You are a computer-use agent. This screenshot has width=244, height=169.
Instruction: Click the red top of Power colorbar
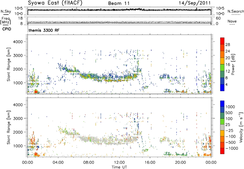coord(222,41)
